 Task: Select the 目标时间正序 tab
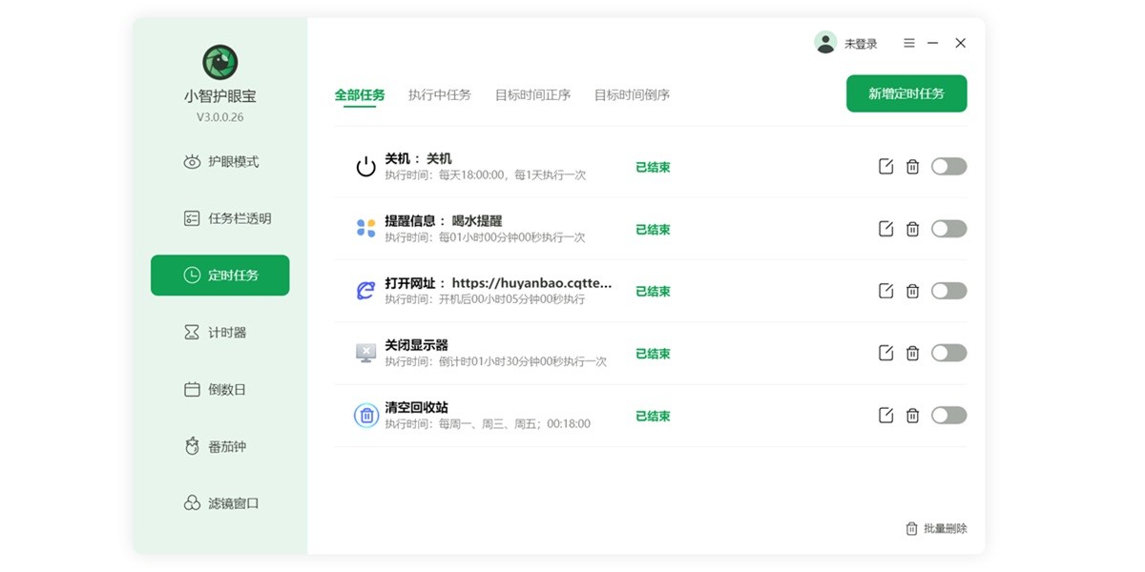click(532, 94)
